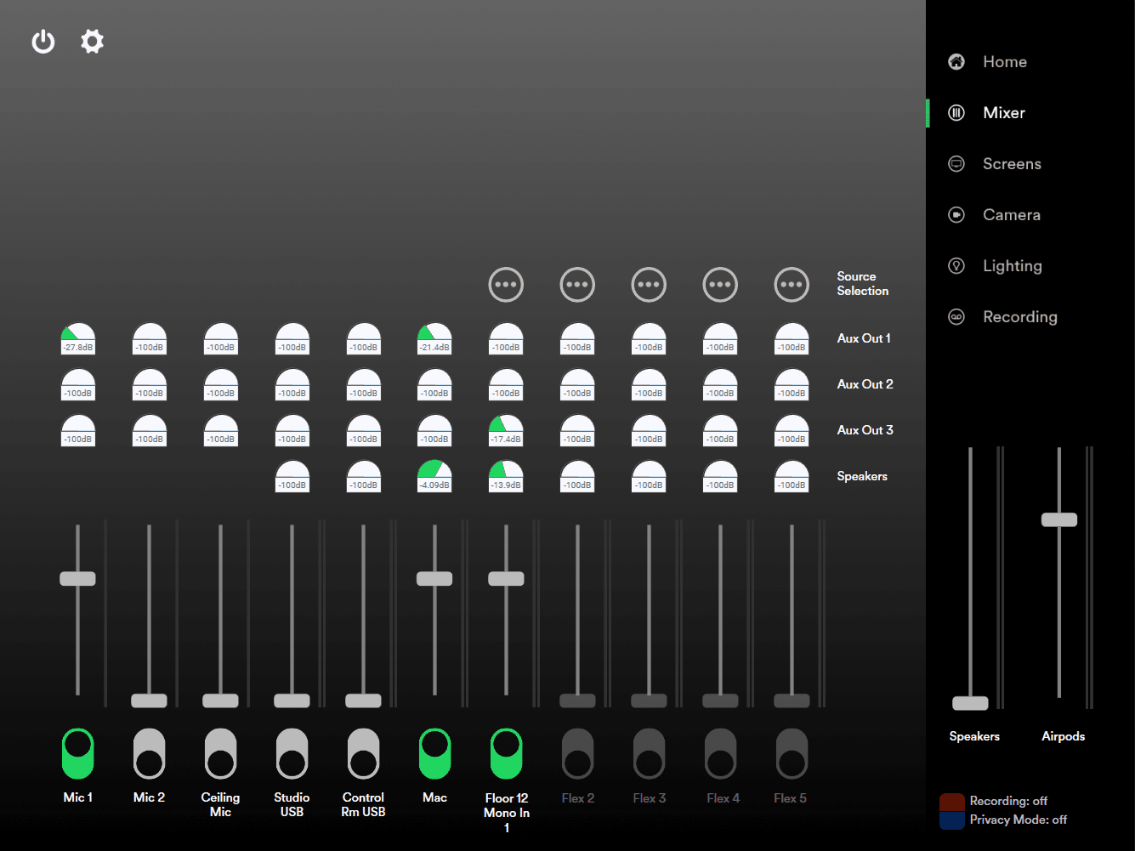The height and width of the screenshot is (851, 1135).
Task: Click the Home sidebar icon
Action: click(956, 61)
